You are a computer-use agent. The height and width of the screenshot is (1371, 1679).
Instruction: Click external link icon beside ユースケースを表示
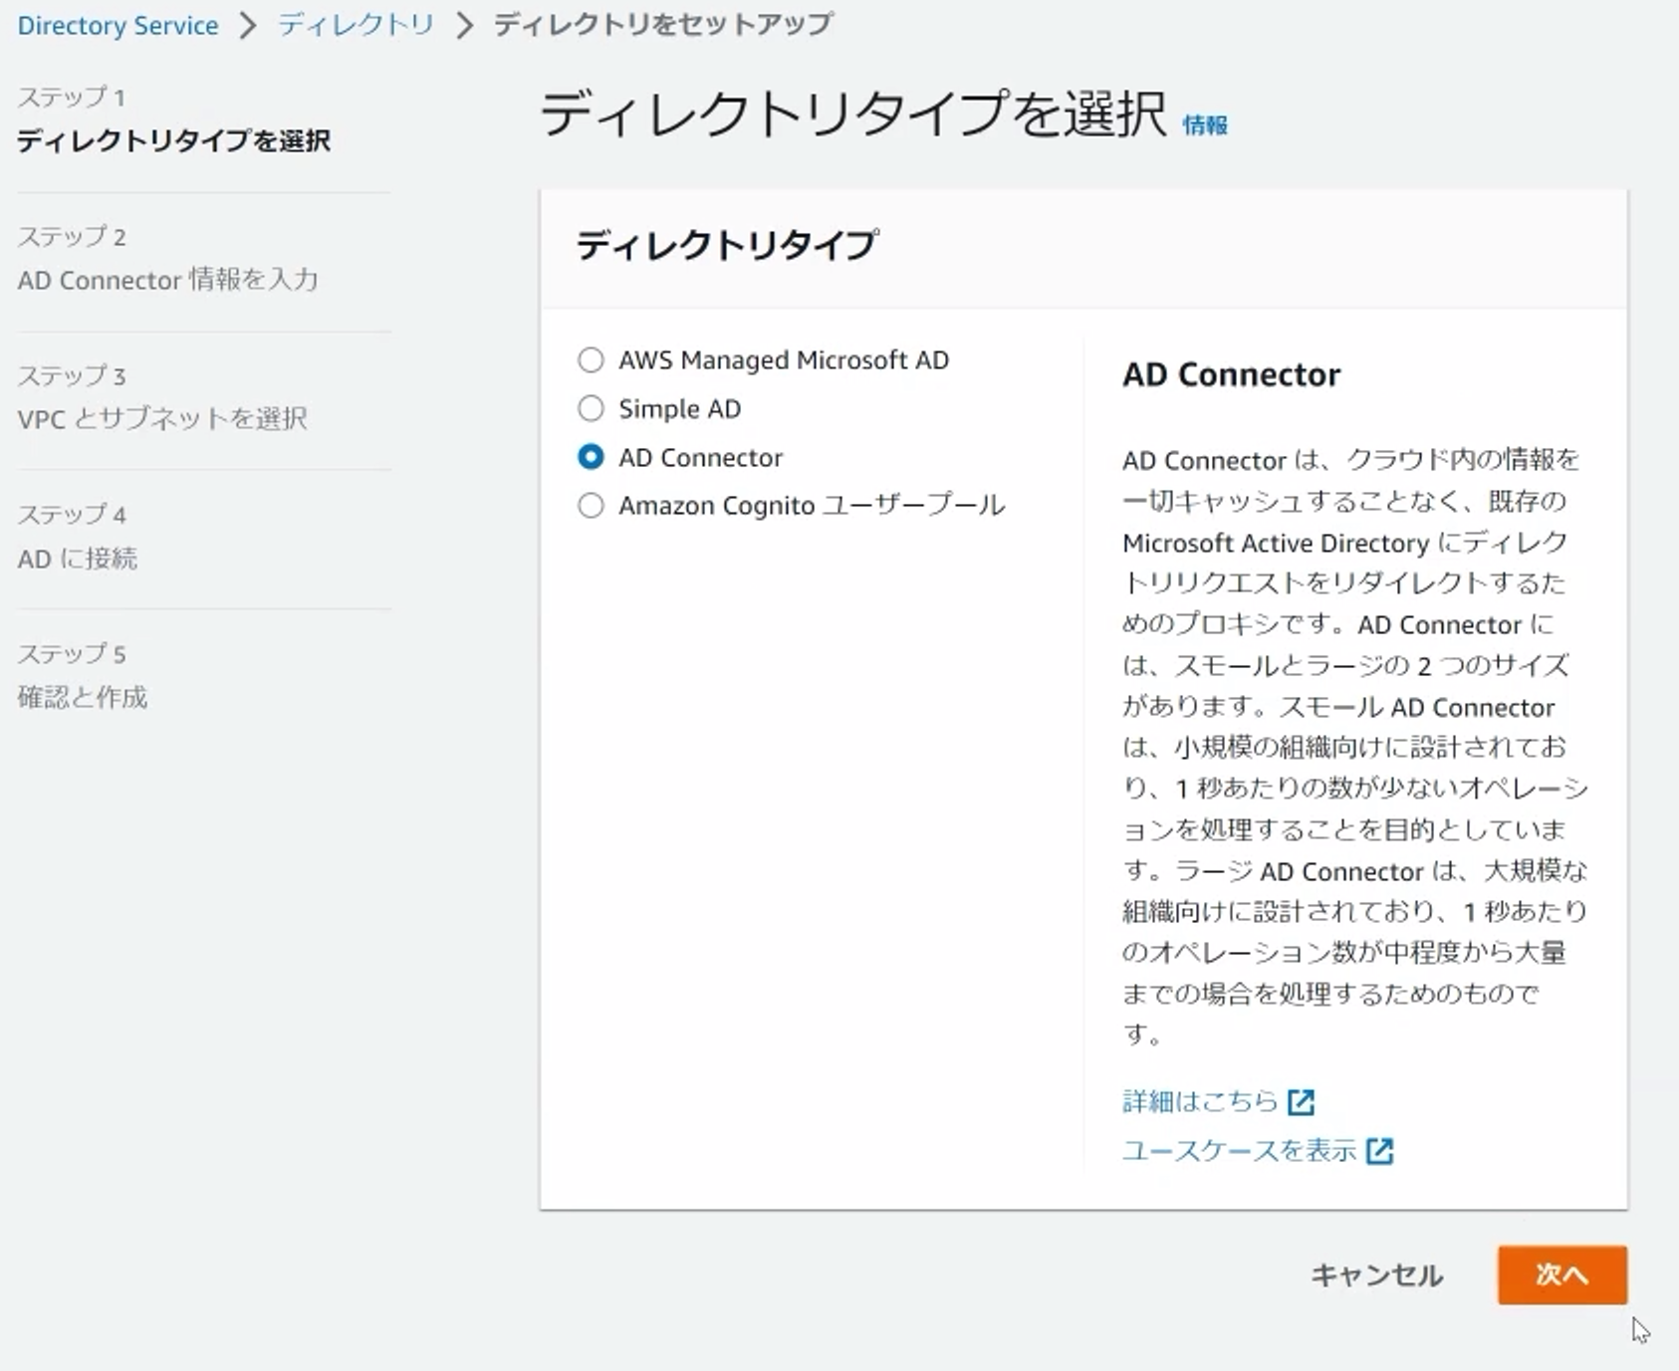1379,1151
